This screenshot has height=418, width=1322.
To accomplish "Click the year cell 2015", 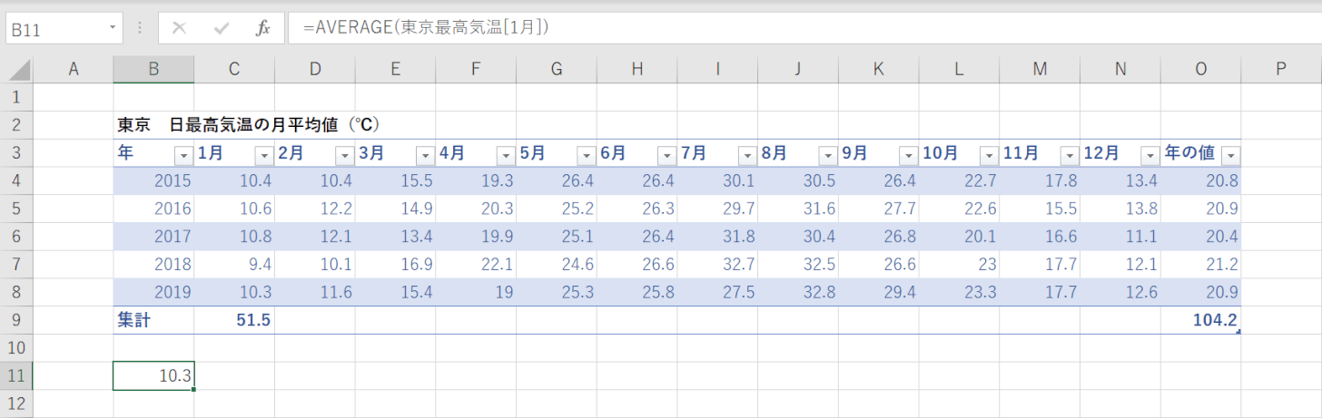I will click(153, 180).
